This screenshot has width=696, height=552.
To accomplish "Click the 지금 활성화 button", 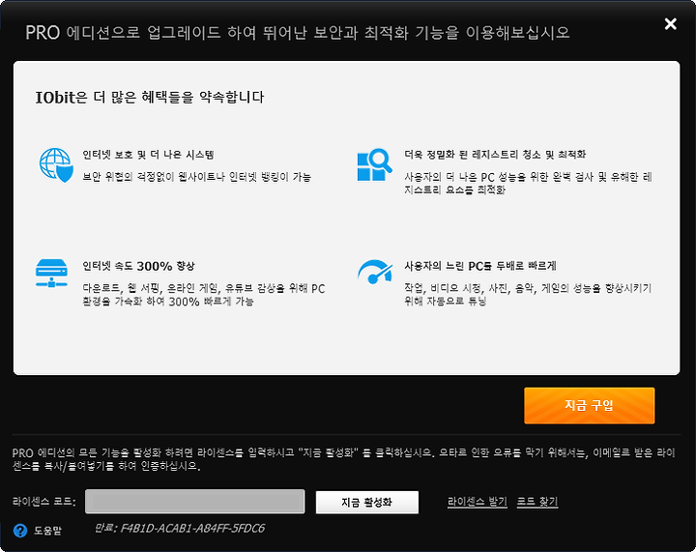I will 366,503.
